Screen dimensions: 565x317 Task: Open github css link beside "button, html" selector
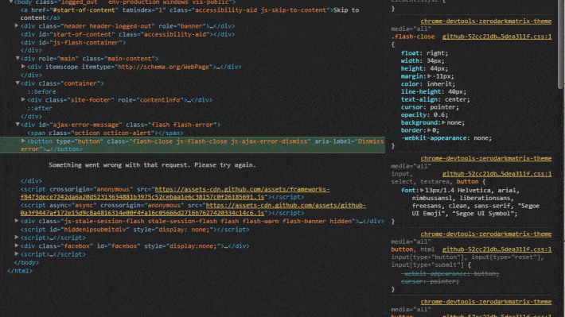(497, 249)
